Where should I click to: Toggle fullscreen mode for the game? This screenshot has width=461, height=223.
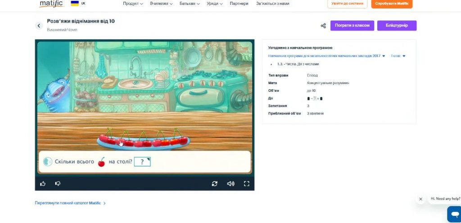click(x=246, y=183)
